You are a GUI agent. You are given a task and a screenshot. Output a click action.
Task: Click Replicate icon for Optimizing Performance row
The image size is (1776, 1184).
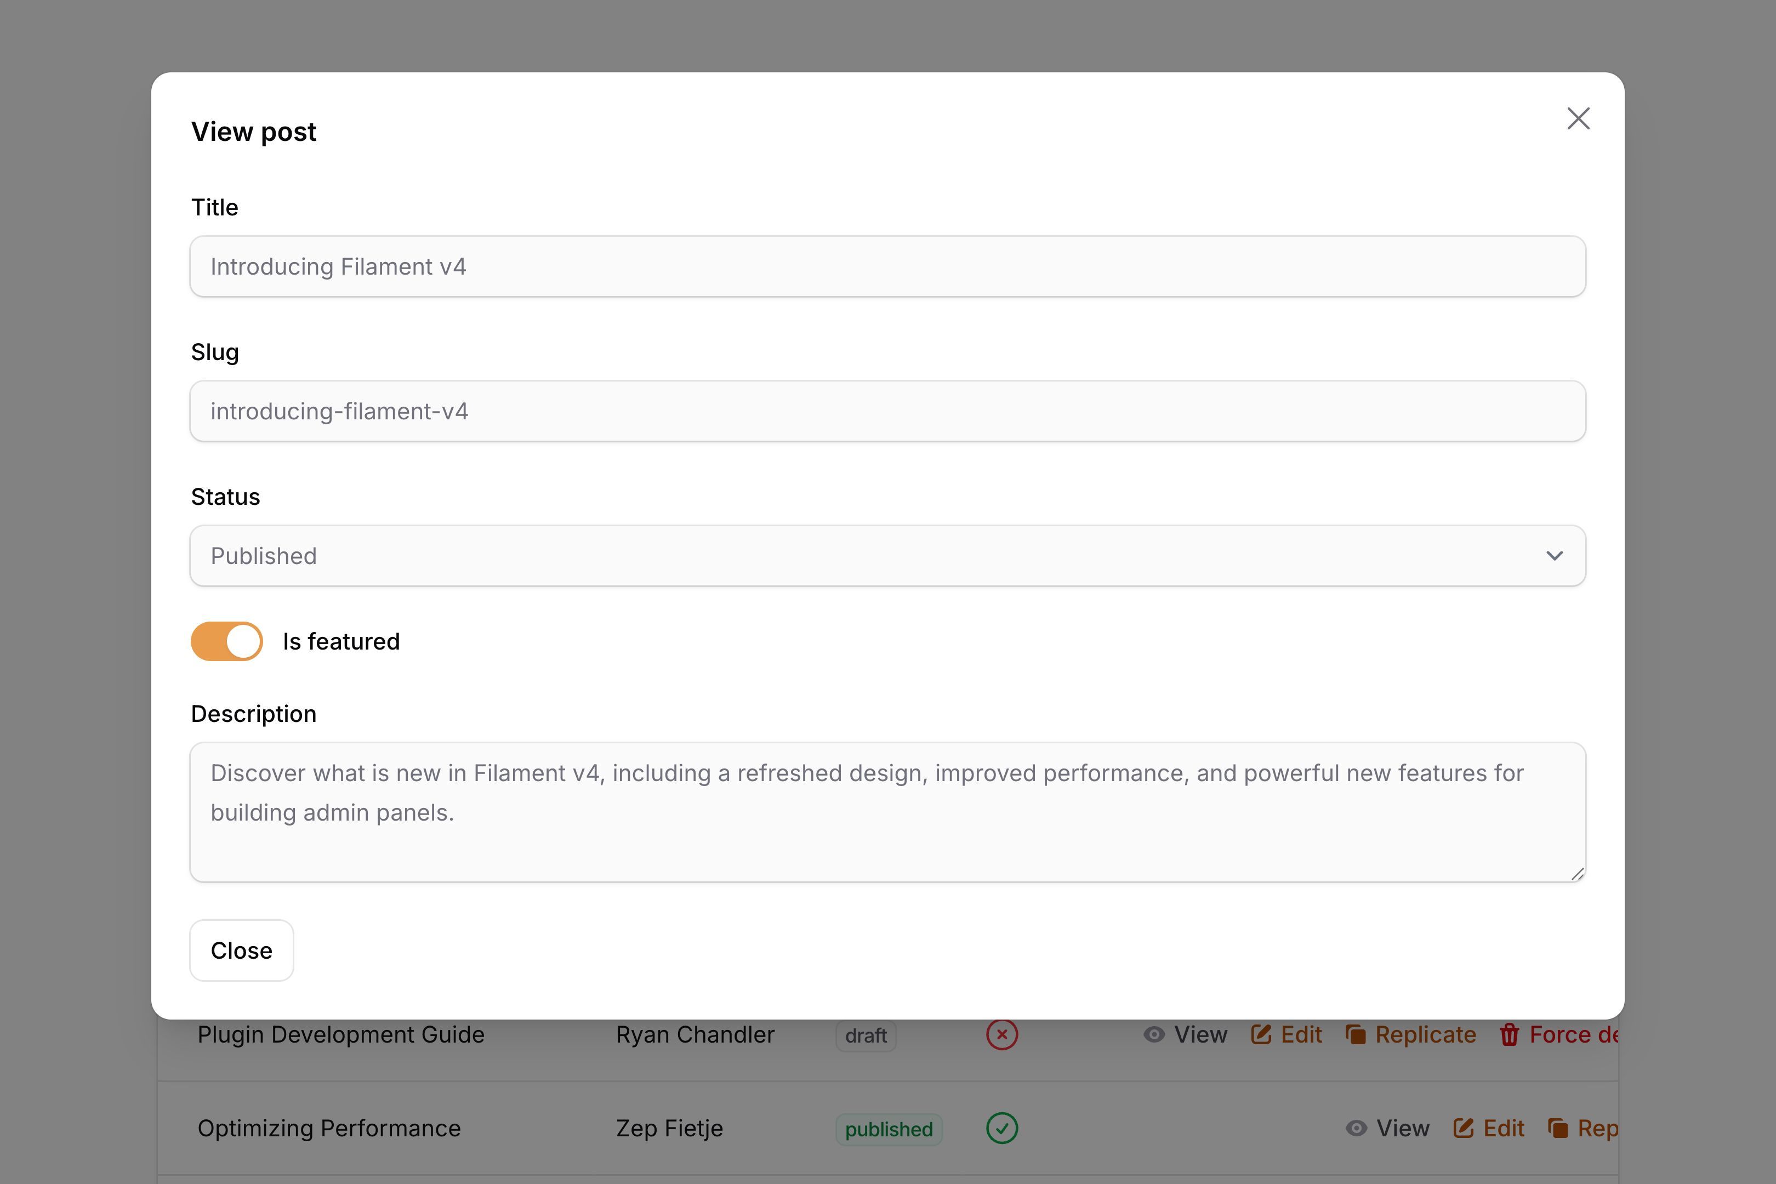[1558, 1128]
